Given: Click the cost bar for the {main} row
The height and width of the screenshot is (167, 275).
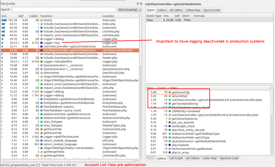Looking at the screenshot, I should tap(4, 20).
